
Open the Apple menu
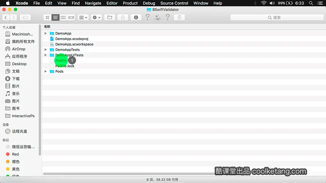(x=8, y=3)
